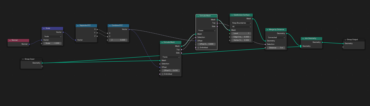The image size is (370, 106).
Task: Click the Geometry input socket of Join Geometry
Action: (x=301, y=46)
